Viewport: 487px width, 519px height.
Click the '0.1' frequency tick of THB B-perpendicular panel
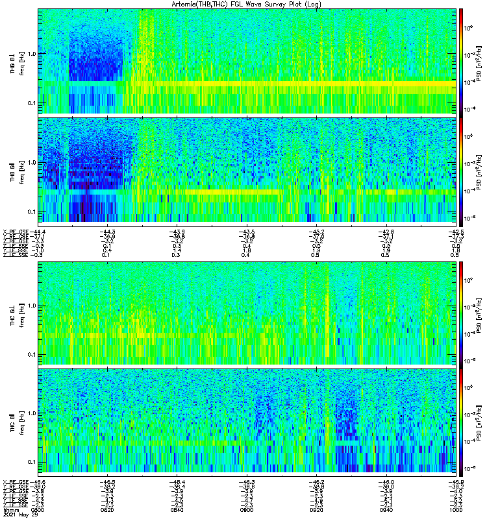tap(31, 103)
